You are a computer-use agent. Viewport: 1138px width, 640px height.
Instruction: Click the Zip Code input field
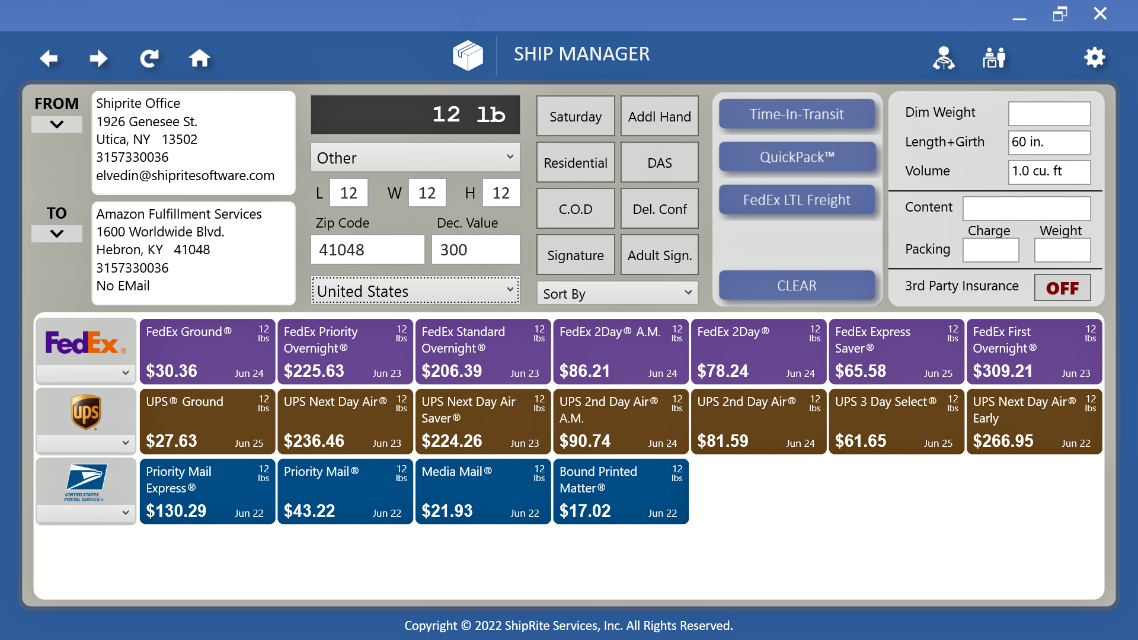367,249
